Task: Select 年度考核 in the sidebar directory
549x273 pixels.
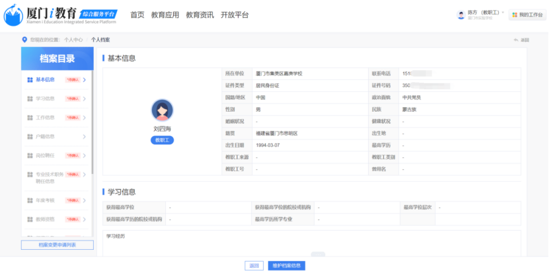Action: point(46,199)
